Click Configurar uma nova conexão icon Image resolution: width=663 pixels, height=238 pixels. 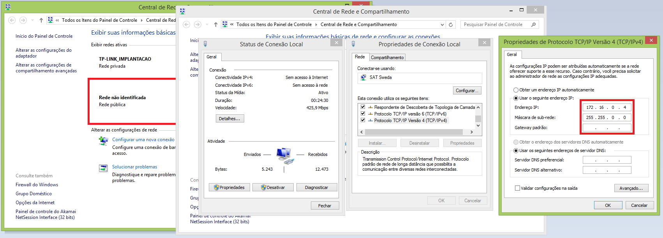coord(103,141)
